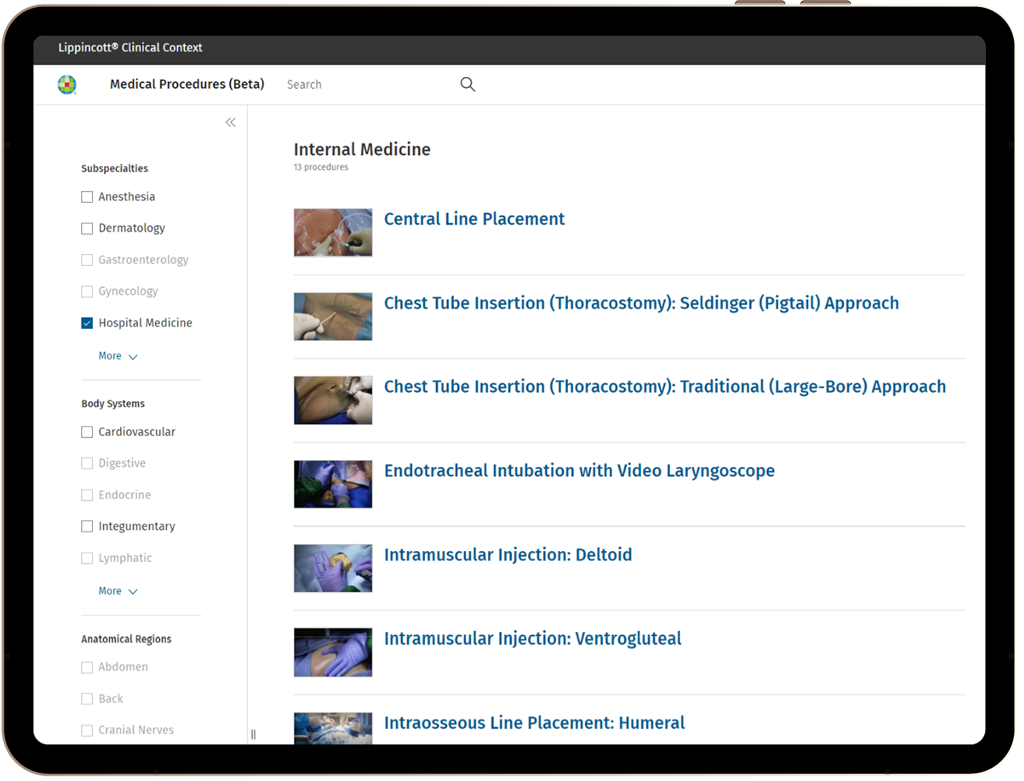Expand More under Subspecialties
The width and height of the screenshot is (1024, 781).
pos(118,356)
